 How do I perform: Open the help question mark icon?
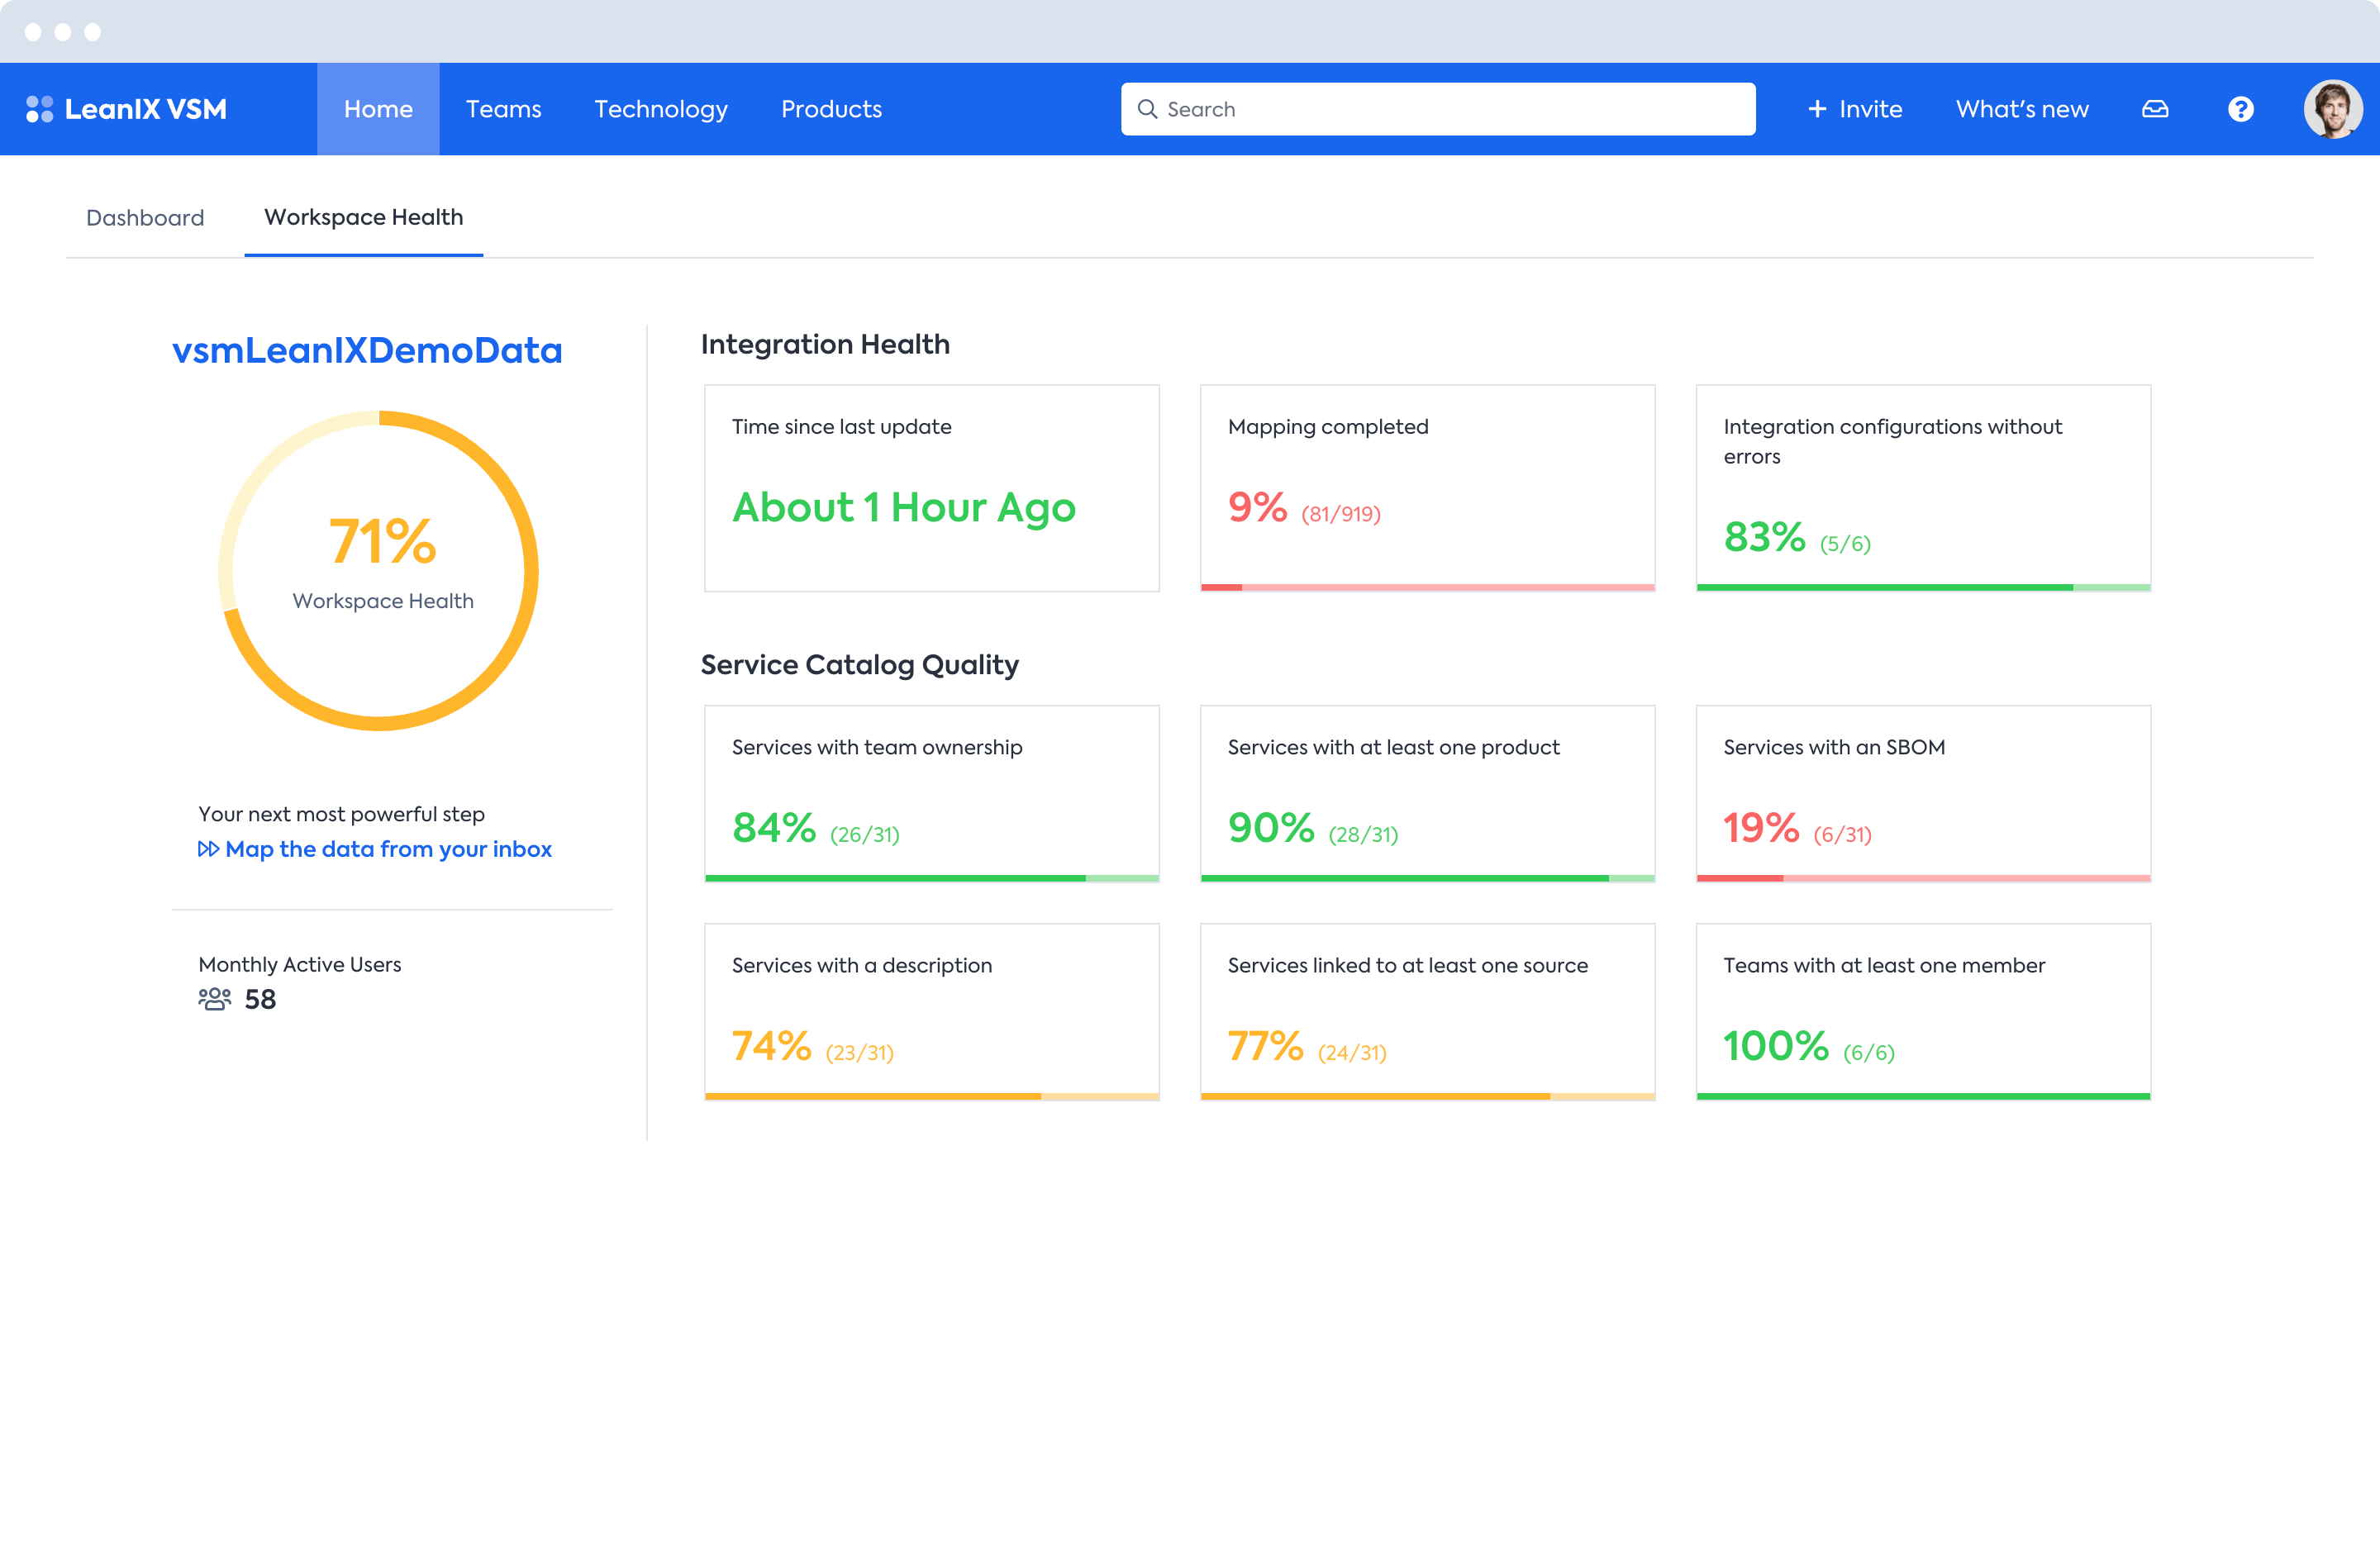tap(2241, 109)
